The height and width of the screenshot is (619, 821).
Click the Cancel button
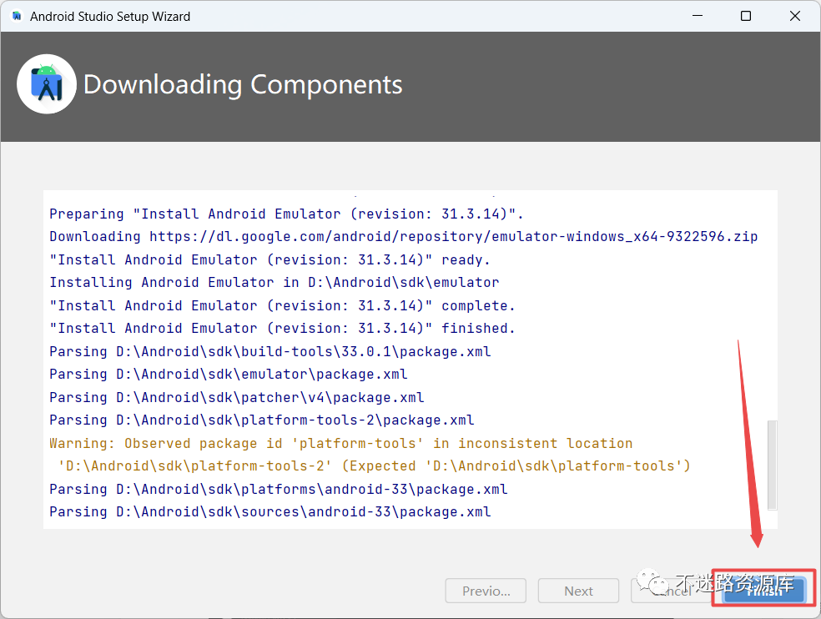[x=672, y=591]
